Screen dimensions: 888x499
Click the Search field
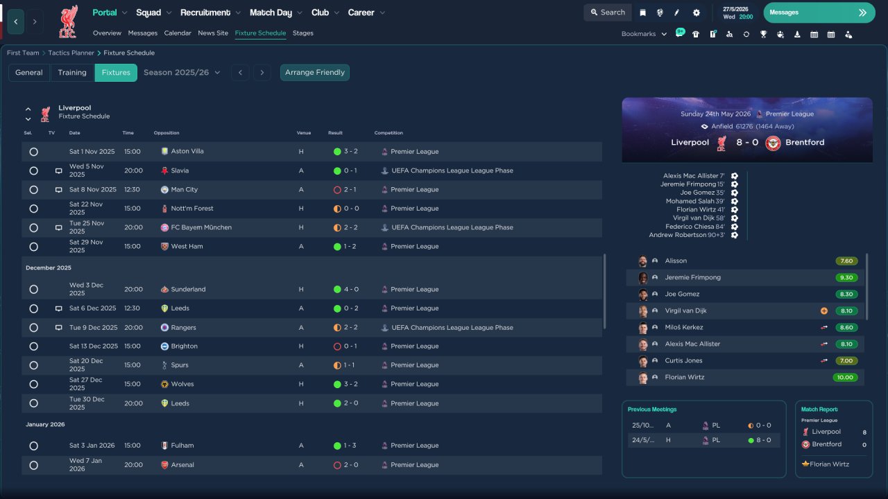click(x=608, y=12)
